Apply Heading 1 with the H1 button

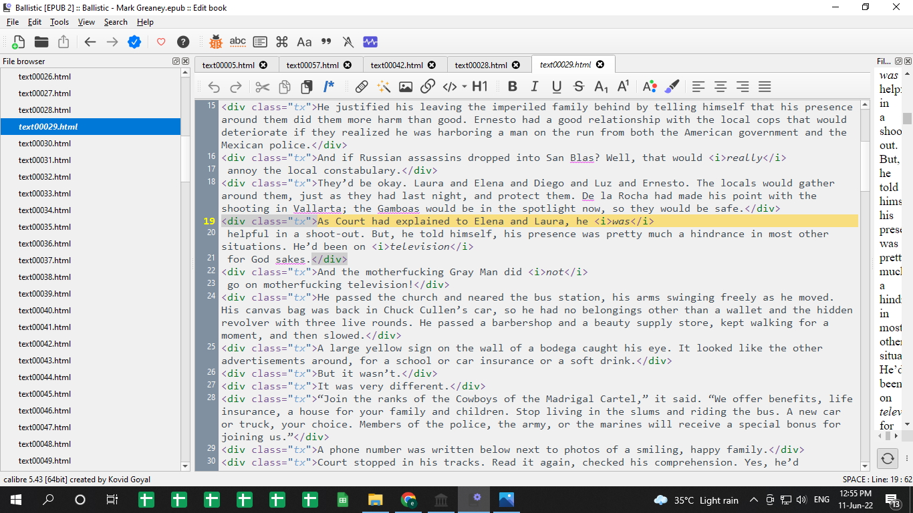click(x=480, y=87)
